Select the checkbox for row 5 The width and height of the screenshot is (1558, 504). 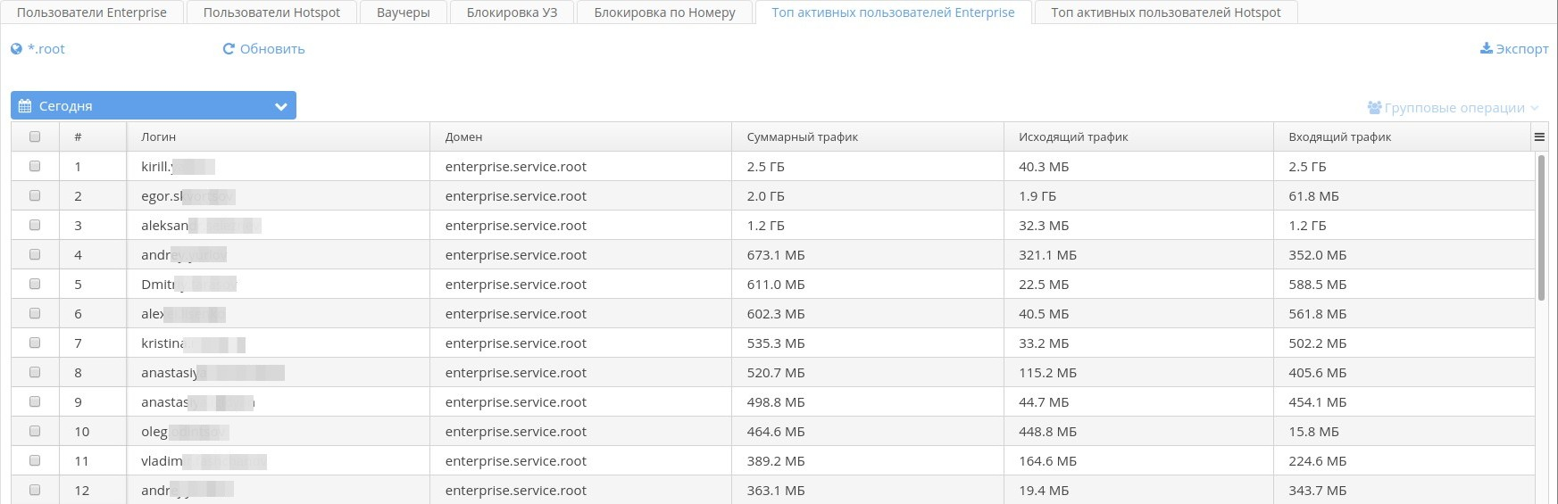point(35,284)
